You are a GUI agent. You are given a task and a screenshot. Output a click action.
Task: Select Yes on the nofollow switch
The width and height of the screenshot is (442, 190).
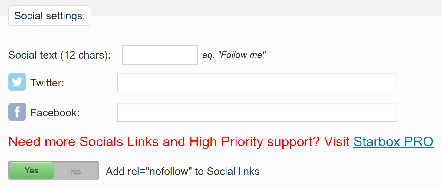pyautogui.click(x=31, y=171)
